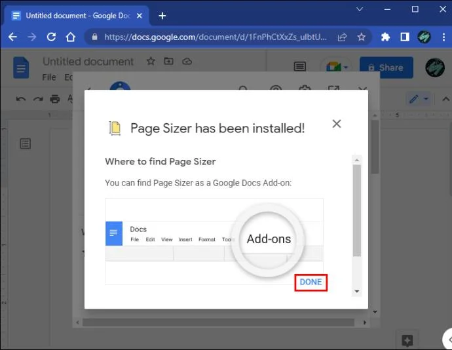
Task: Open the comment history icon
Action: 300,67
